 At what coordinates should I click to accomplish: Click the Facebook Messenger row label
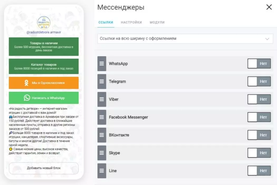[x=128, y=117]
